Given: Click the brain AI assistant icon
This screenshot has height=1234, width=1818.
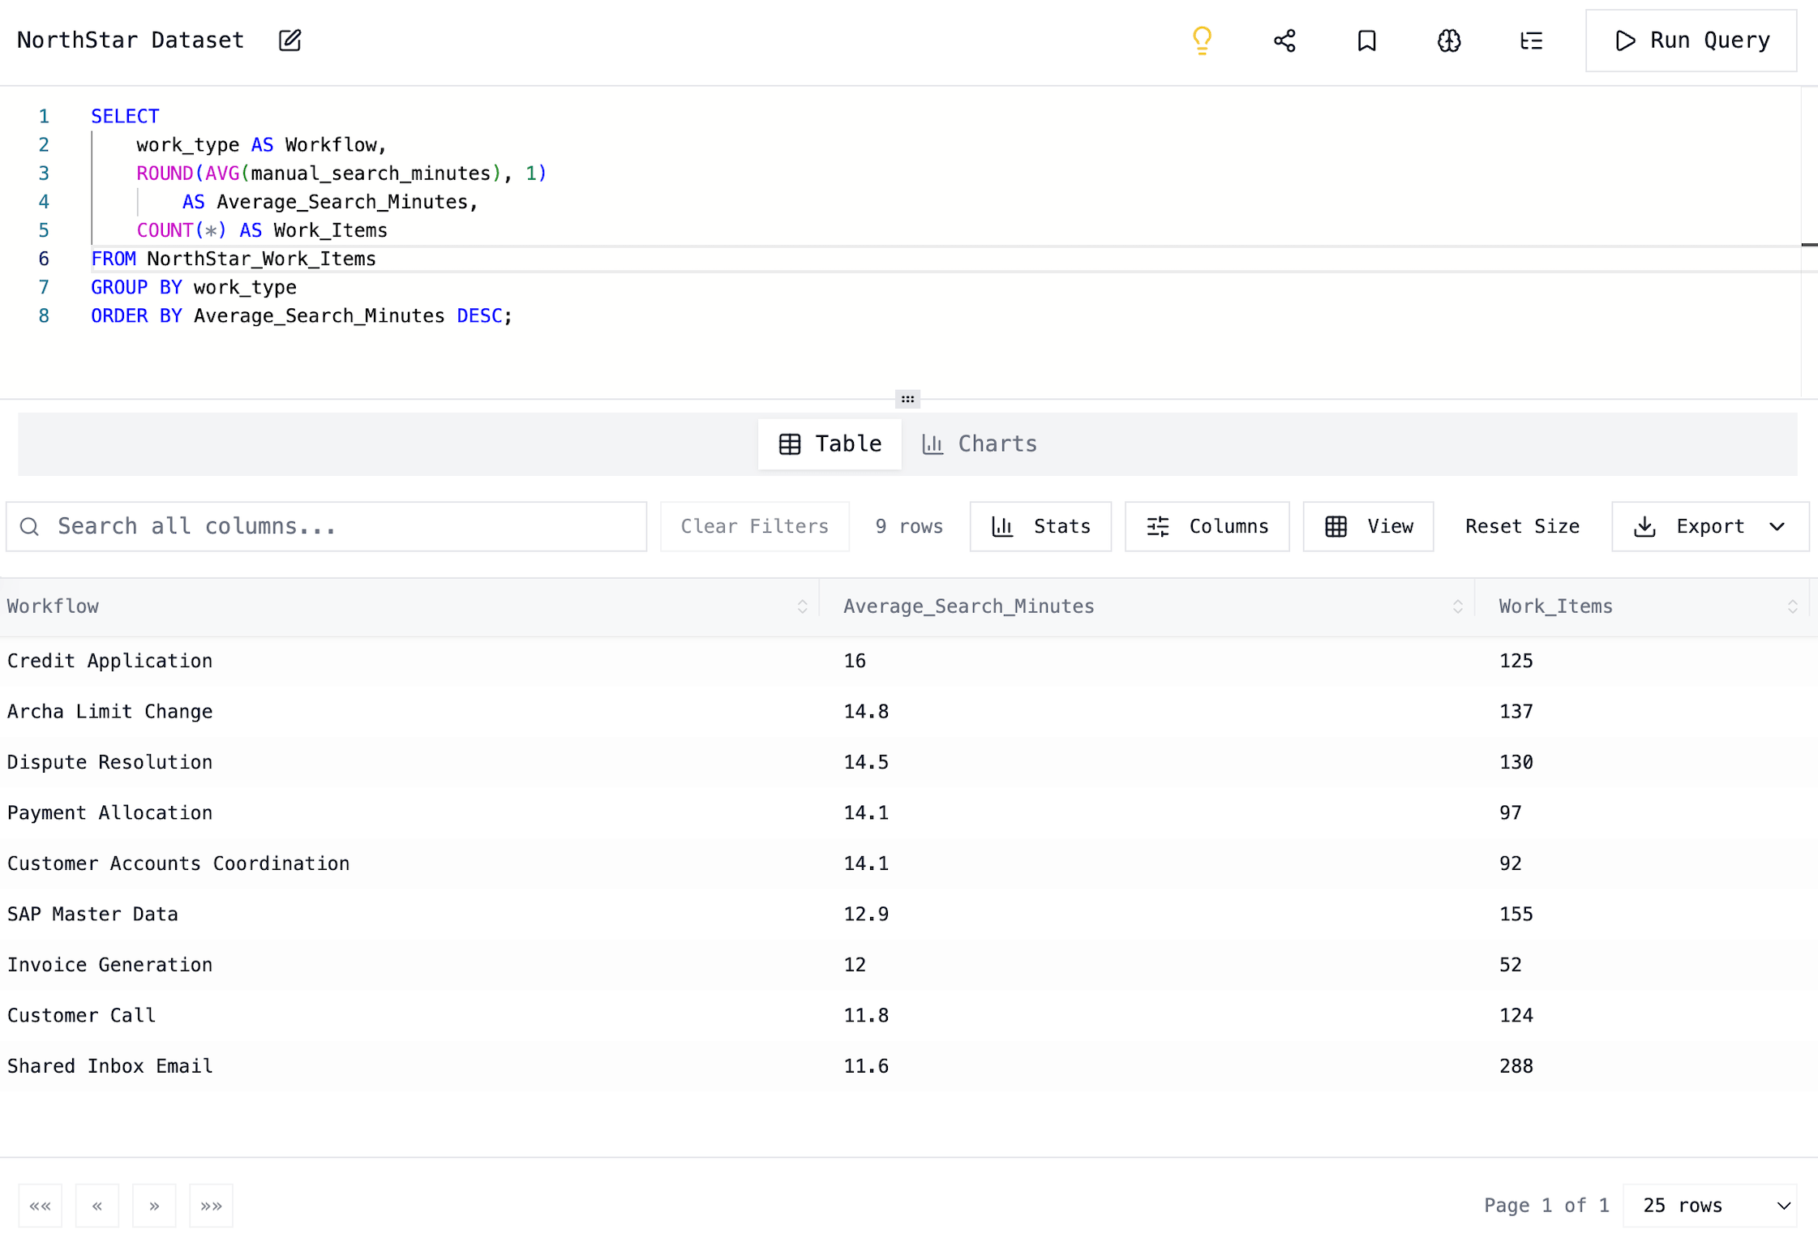Looking at the screenshot, I should [x=1449, y=41].
